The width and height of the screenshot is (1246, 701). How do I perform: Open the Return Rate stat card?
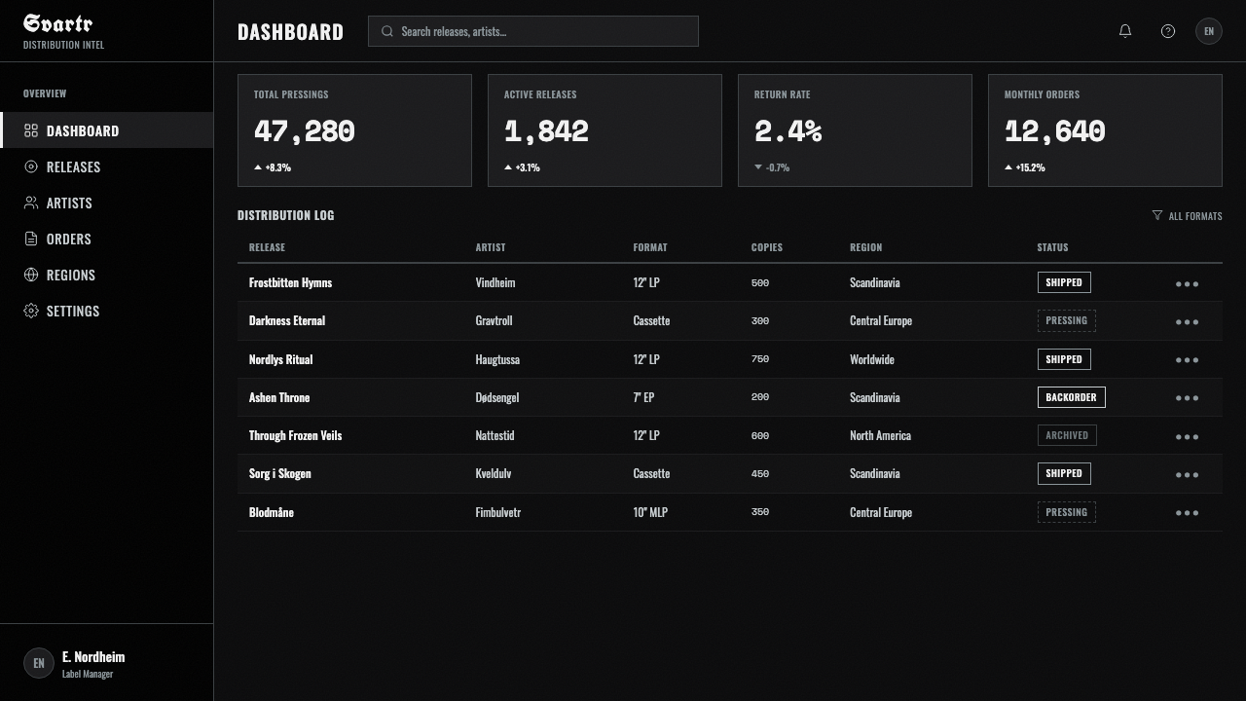tap(855, 130)
